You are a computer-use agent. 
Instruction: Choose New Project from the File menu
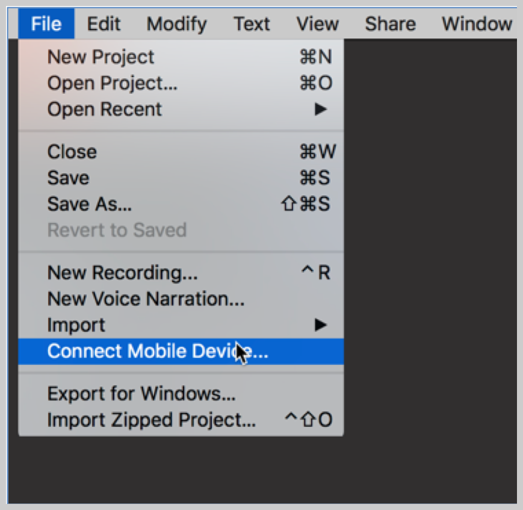point(181,57)
